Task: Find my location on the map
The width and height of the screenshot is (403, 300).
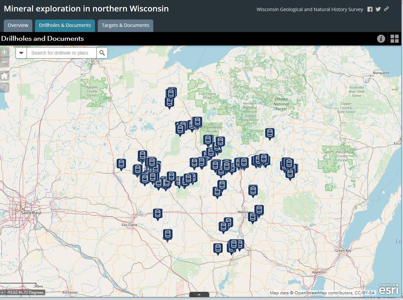Action: [x=5, y=88]
